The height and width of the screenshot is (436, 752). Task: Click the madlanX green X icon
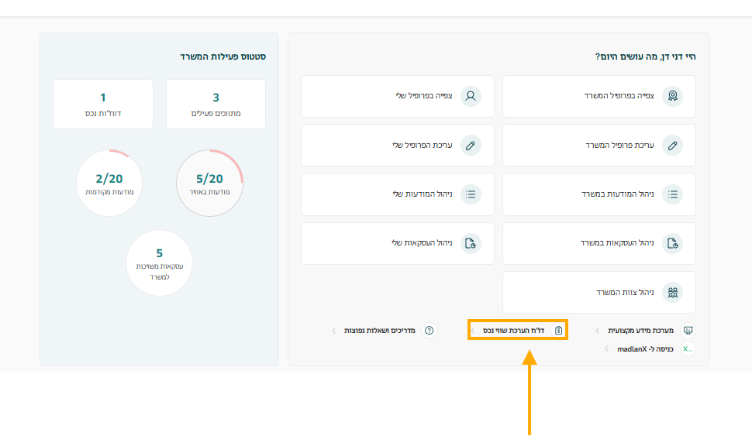pos(687,349)
